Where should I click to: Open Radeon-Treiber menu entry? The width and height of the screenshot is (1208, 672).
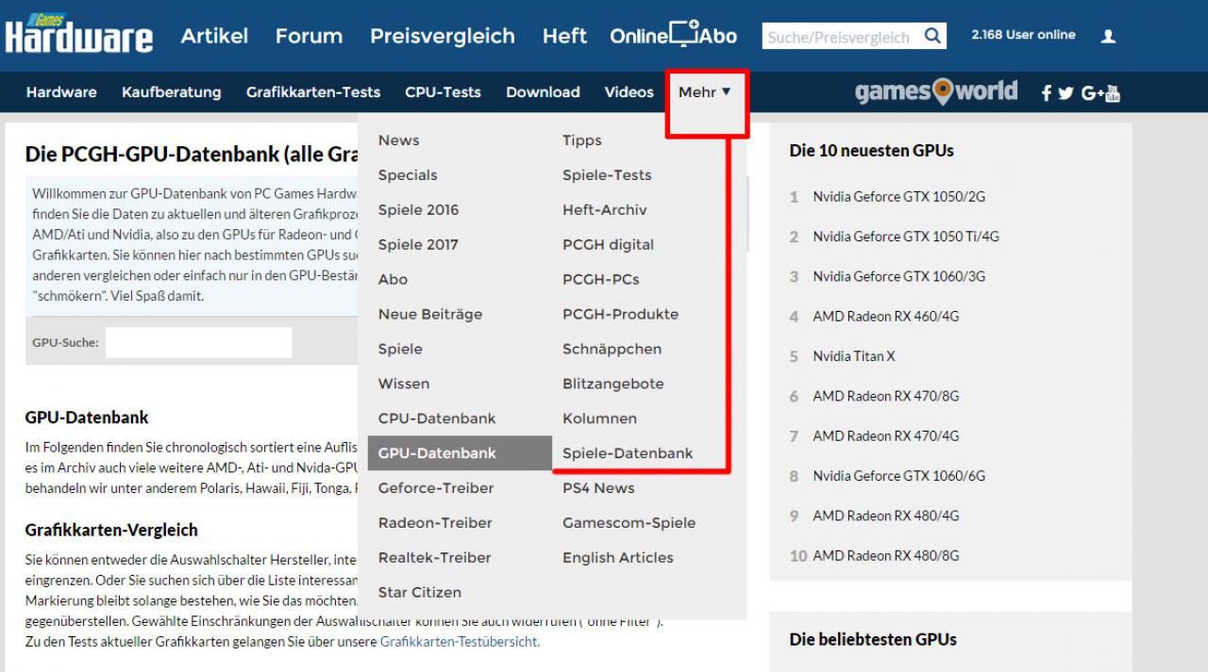[x=435, y=523]
